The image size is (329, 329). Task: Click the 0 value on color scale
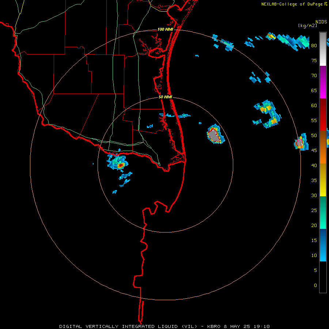[x=315, y=285]
